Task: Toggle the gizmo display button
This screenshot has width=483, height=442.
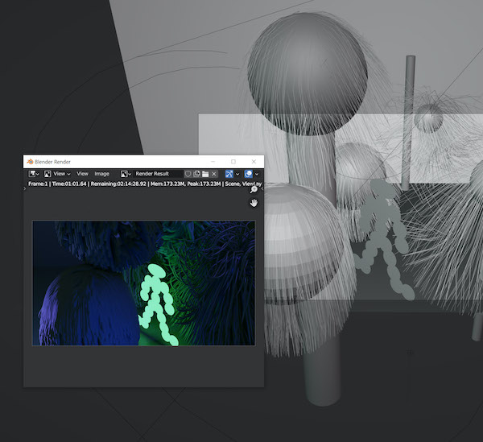Action: point(229,174)
